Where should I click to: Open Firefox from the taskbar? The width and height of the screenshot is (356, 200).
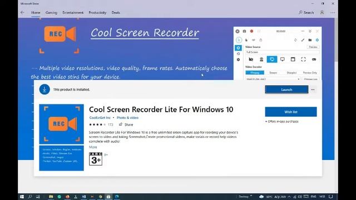(x=67, y=197)
